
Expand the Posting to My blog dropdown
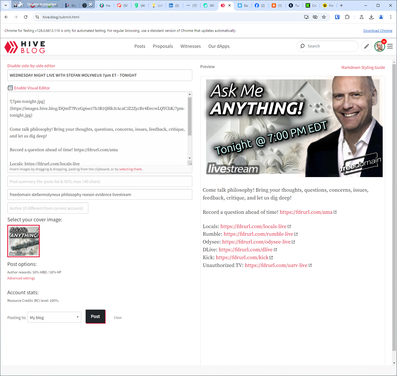pyautogui.click(x=54, y=317)
